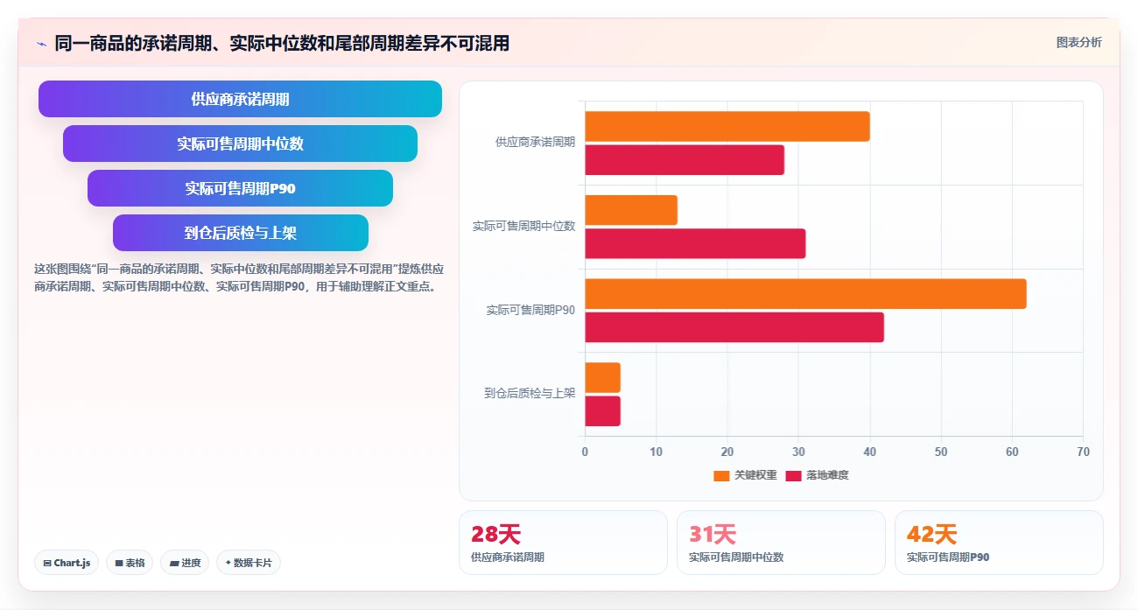Screen dimensions: 1138x610
Task: Click the x-axis tick value 70
Action: coord(1083,452)
